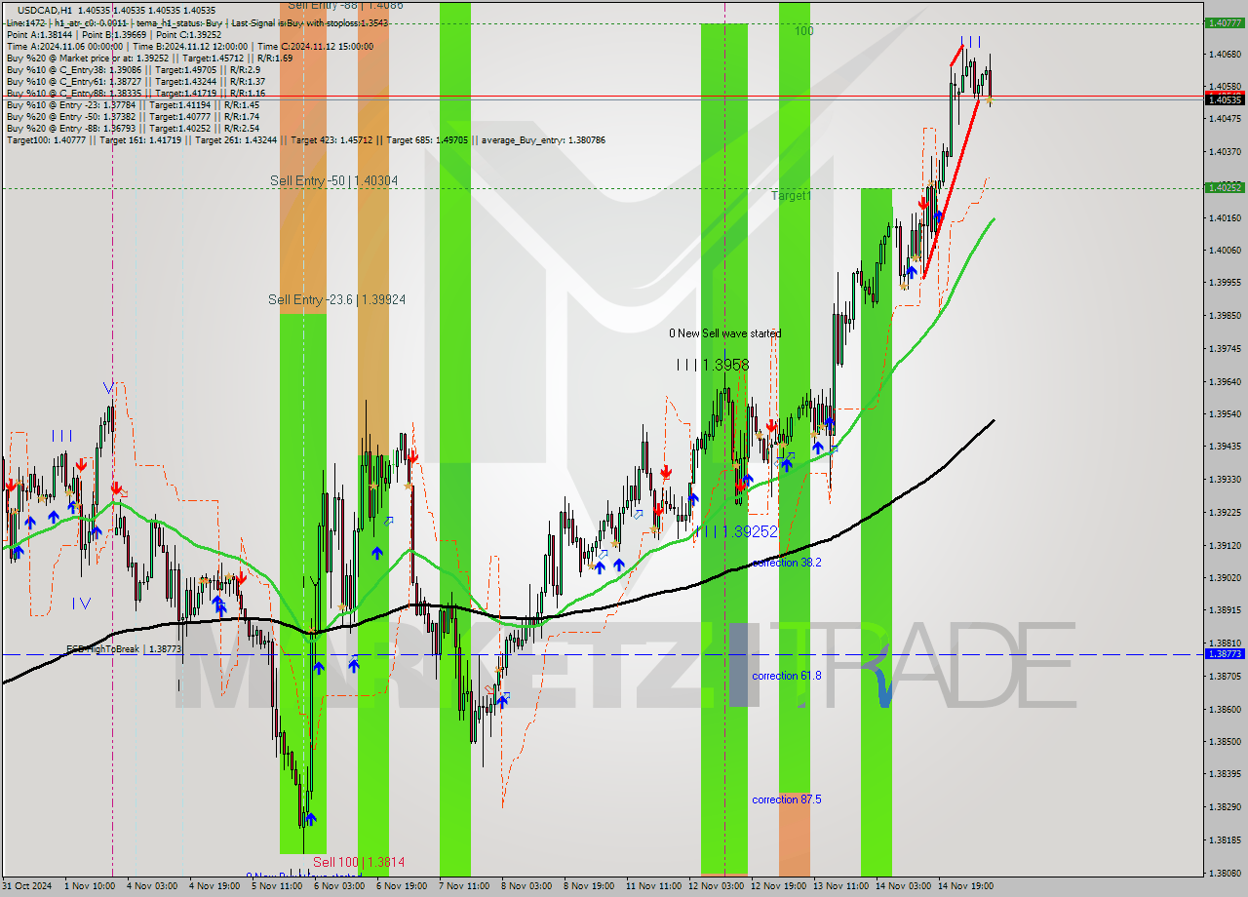
Task: Click '0 New Sell wave started' label
Action: 724,333
